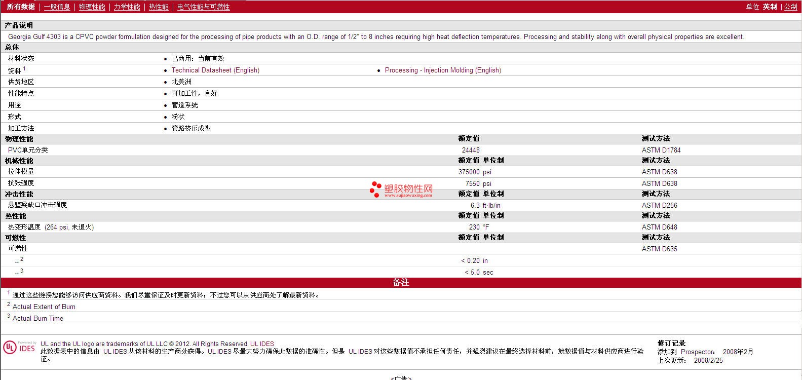This screenshot has width=802, height=380.
Task: Click the 修订记录 heading
Action: tap(671, 343)
